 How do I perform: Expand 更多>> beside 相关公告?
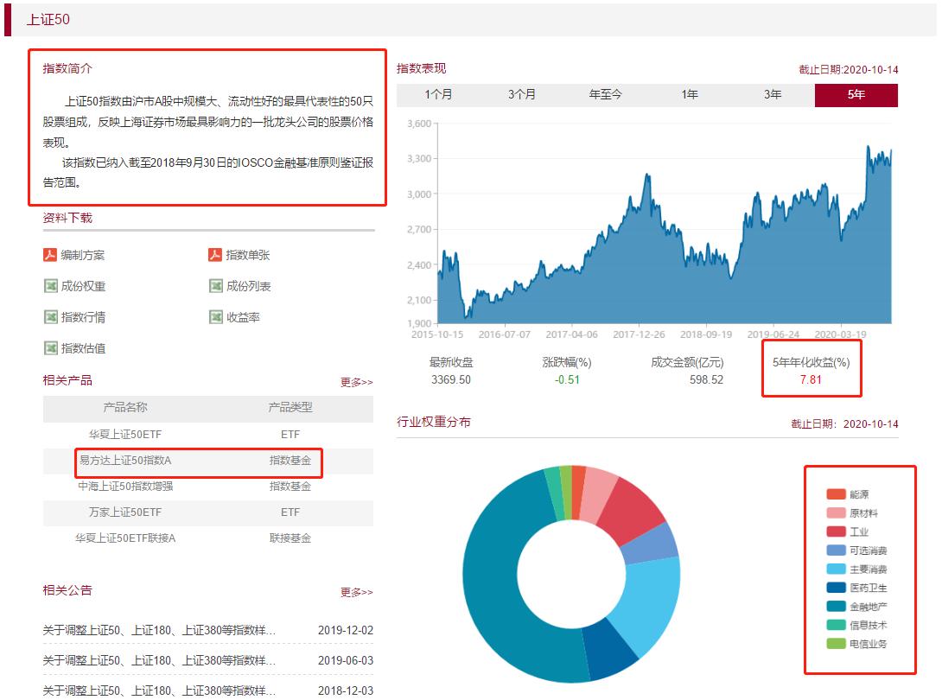coord(358,591)
